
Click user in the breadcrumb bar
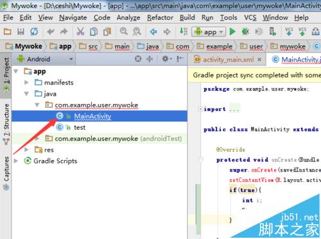point(251,46)
